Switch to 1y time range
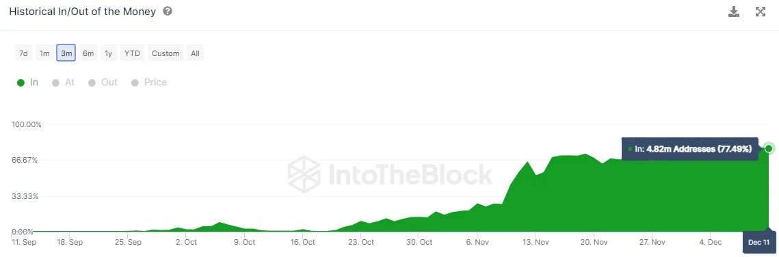This screenshot has width=779, height=257. (109, 53)
